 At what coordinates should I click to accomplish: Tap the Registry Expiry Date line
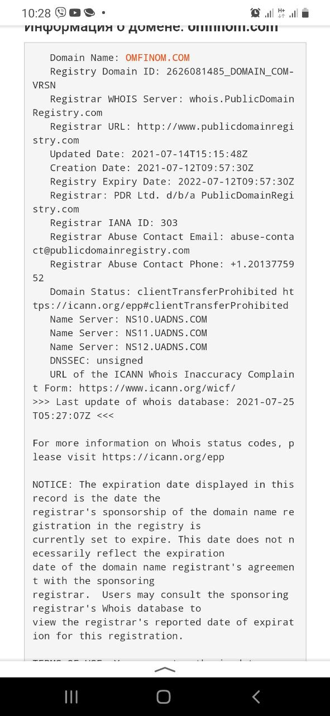tap(172, 182)
